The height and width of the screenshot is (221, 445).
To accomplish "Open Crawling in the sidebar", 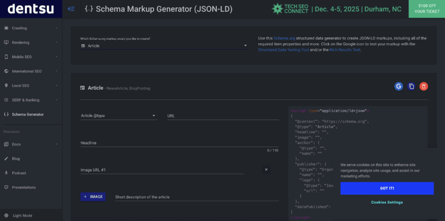I will coord(31,28).
